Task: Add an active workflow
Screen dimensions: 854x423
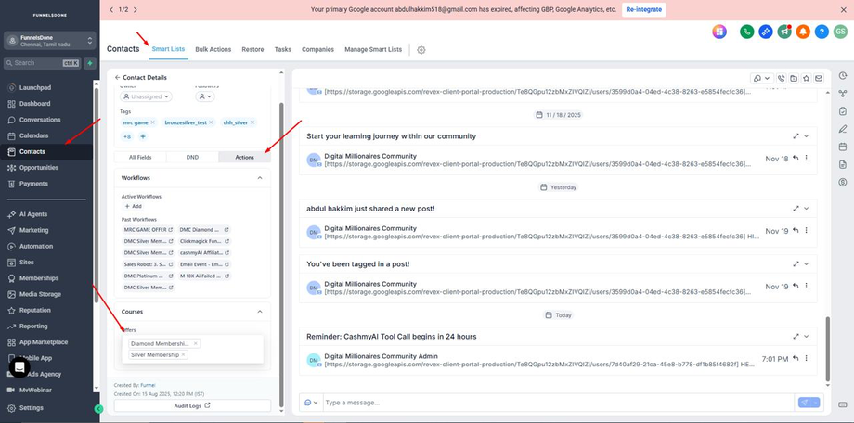Action: pyautogui.click(x=133, y=206)
